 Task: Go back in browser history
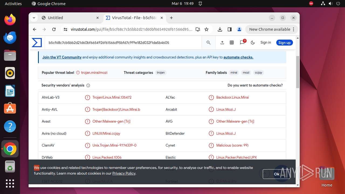click(34, 29)
